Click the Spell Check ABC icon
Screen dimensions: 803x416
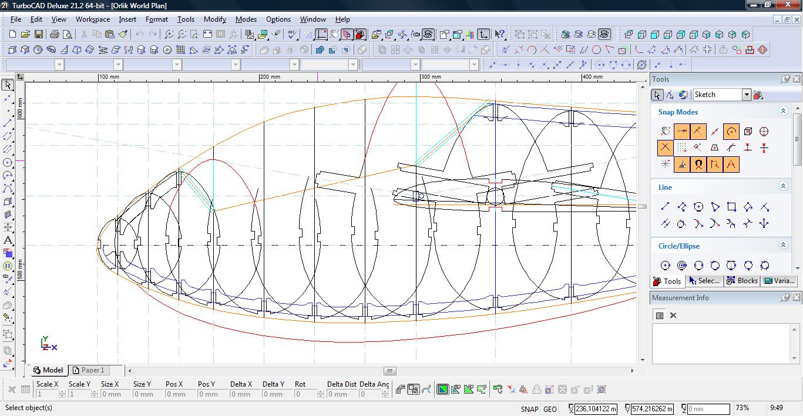coord(292,35)
